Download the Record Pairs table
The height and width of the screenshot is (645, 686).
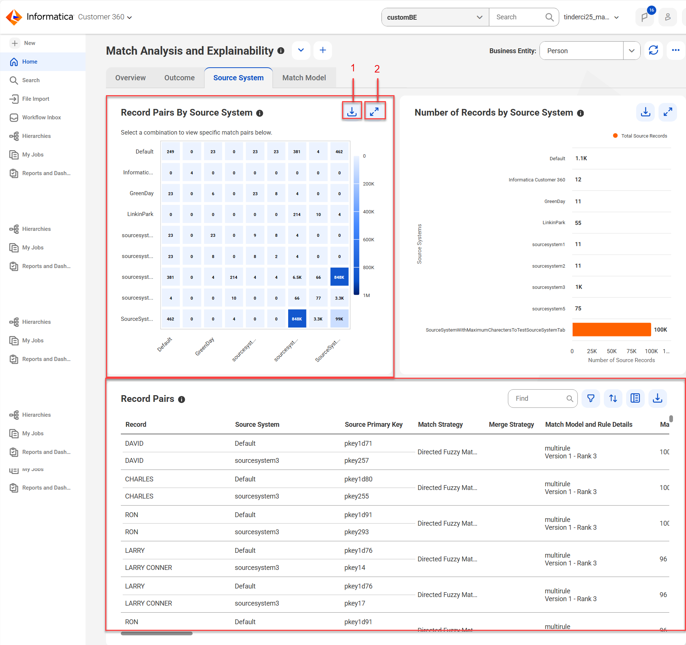tap(658, 399)
